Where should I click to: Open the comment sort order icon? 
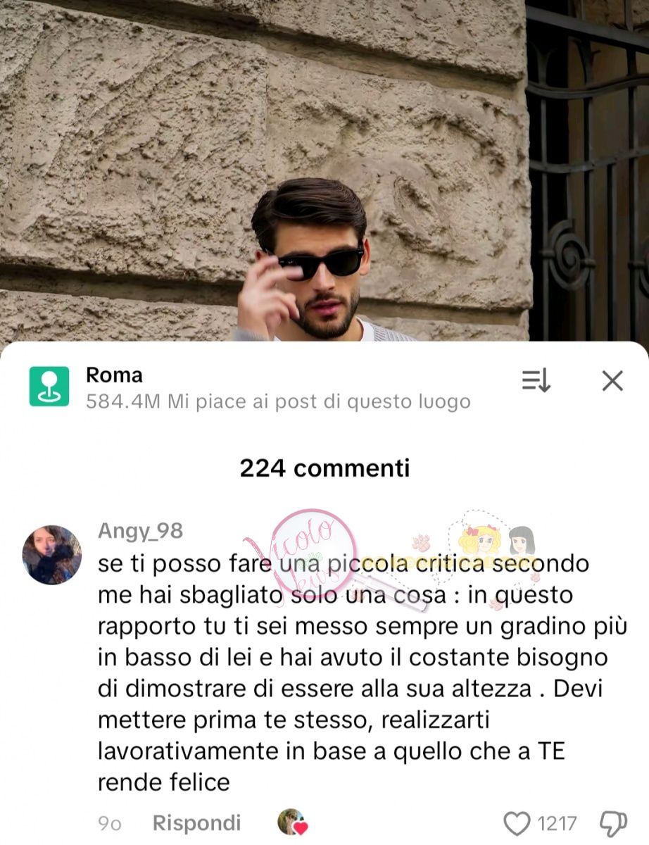click(536, 381)
